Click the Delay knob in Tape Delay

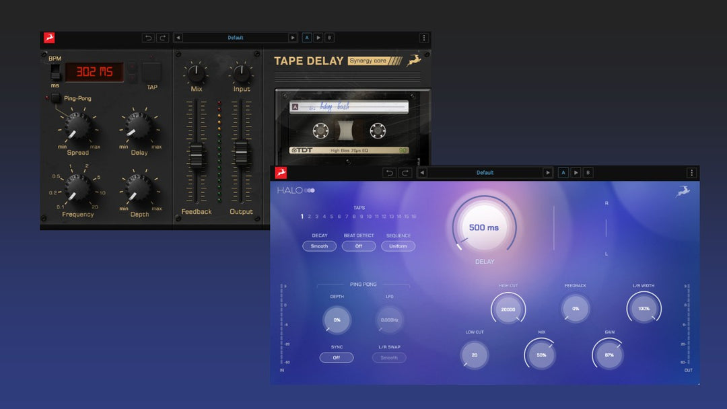139,126
